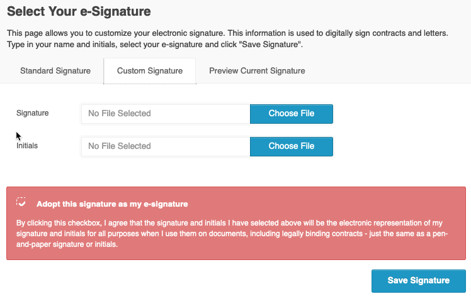Click the Signature field label

(x=33, y=113)
